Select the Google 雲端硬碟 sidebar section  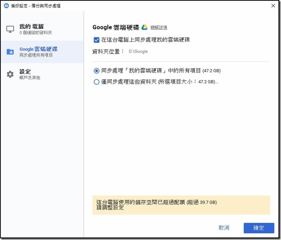(42, 52)
